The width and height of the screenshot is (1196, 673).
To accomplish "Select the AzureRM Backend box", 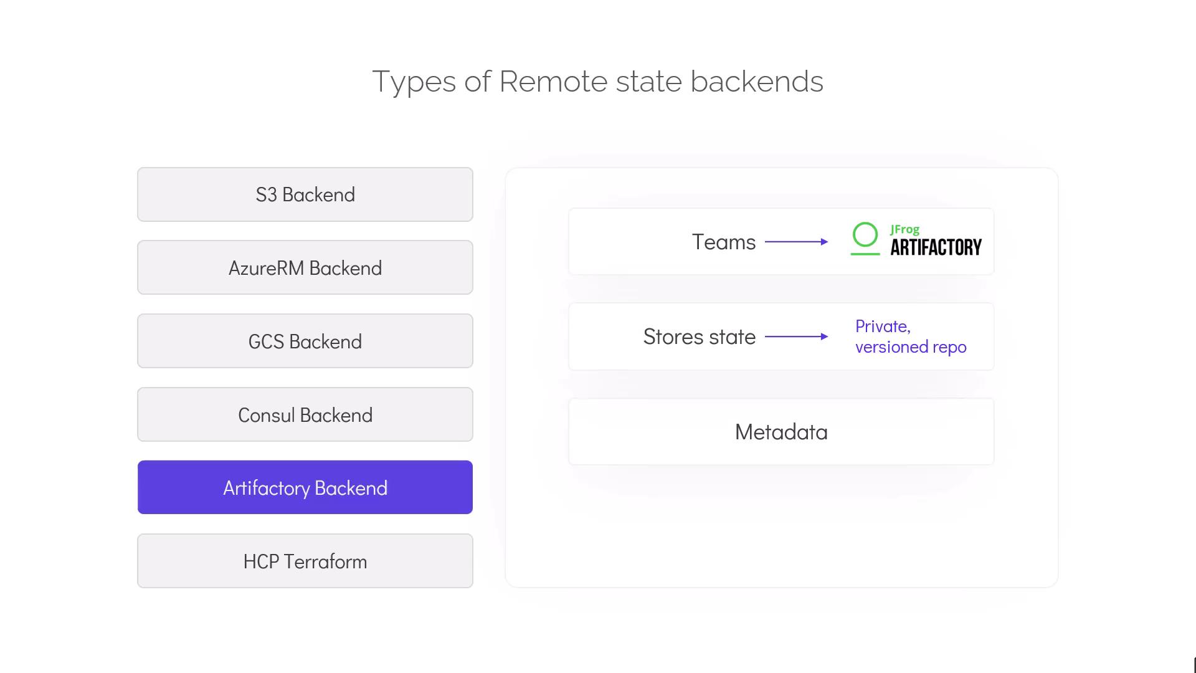I will (305, 268).
